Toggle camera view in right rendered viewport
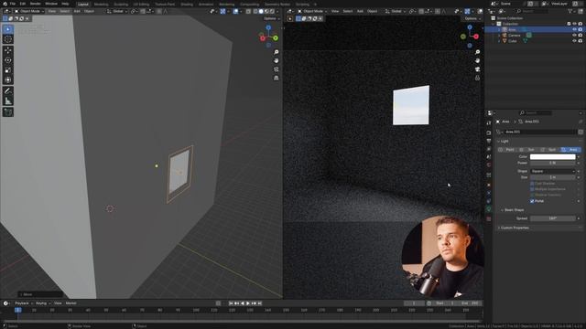The width and height of the screenshot is (586, 329). pyautogui.click(x=477, y=69)
